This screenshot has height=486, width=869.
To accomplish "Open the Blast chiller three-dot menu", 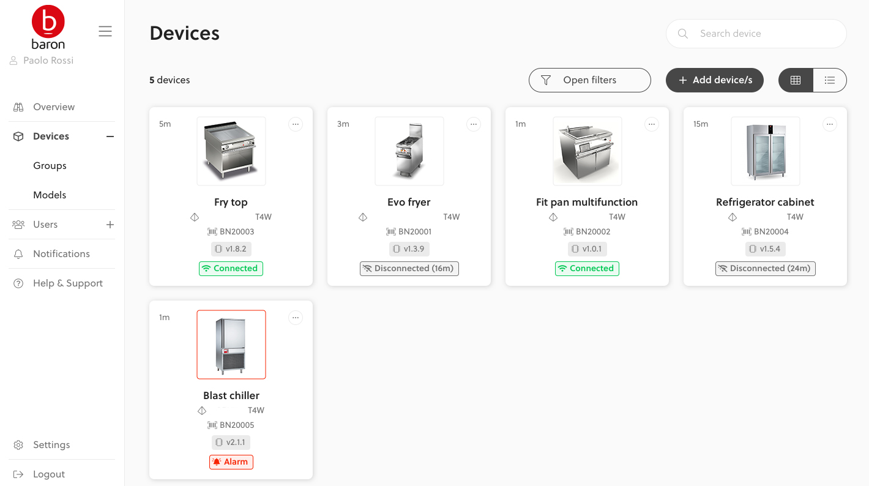I will (x=296, y=318).
